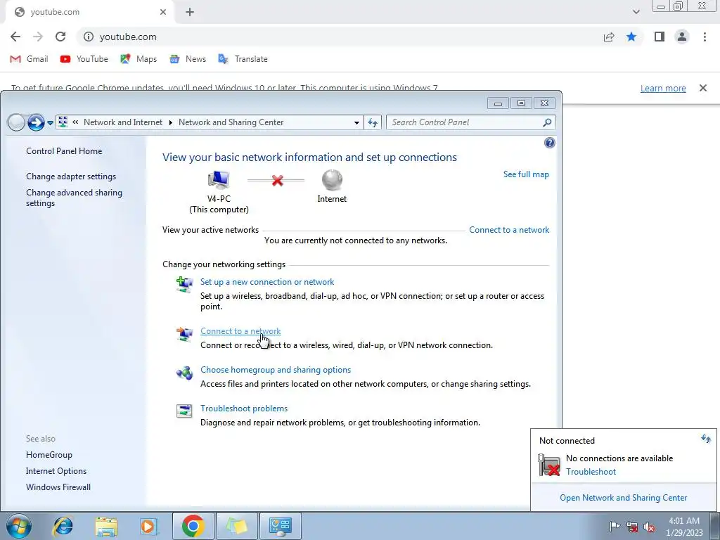Image resolution: width=720 pixels, height=540 pixels.
Task: Click the muted volume tray icon
Action: point(649,527)
